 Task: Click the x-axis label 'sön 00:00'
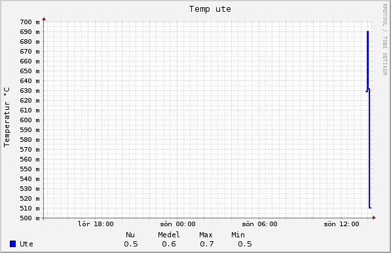(x=177, y=224)
